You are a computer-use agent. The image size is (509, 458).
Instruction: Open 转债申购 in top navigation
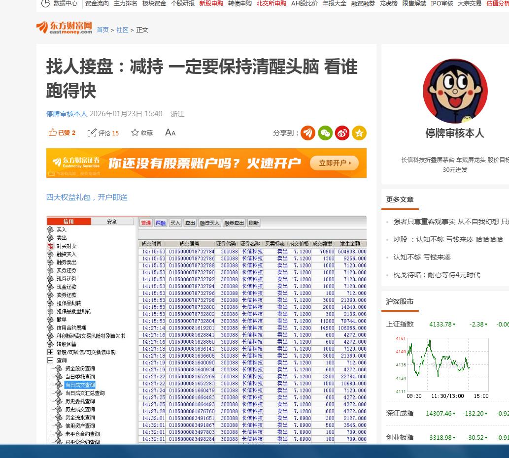239,3
